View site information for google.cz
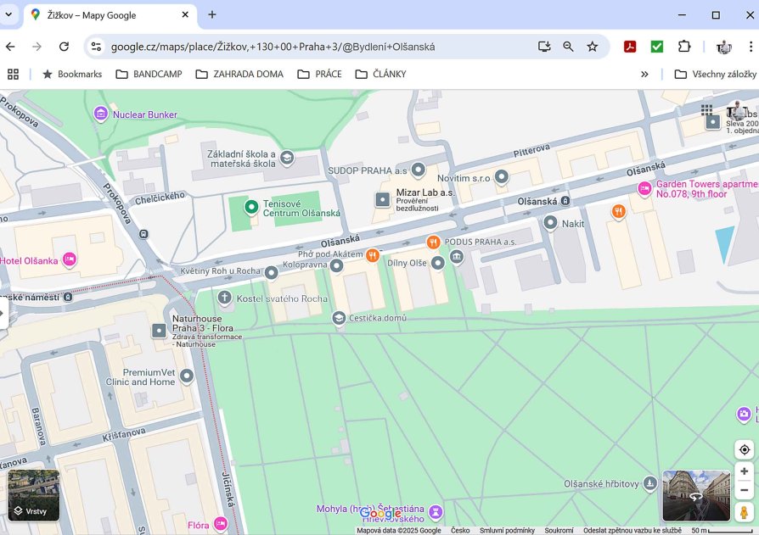 (96, 47)
